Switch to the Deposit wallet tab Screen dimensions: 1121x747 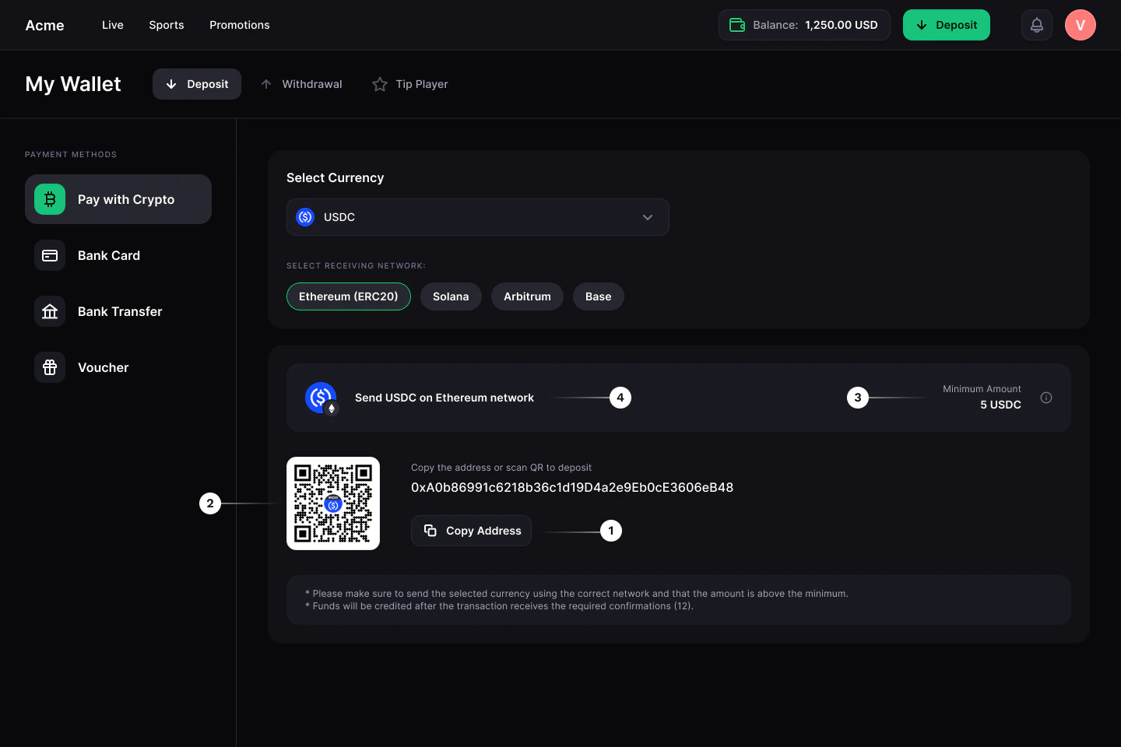click(197, 84)
